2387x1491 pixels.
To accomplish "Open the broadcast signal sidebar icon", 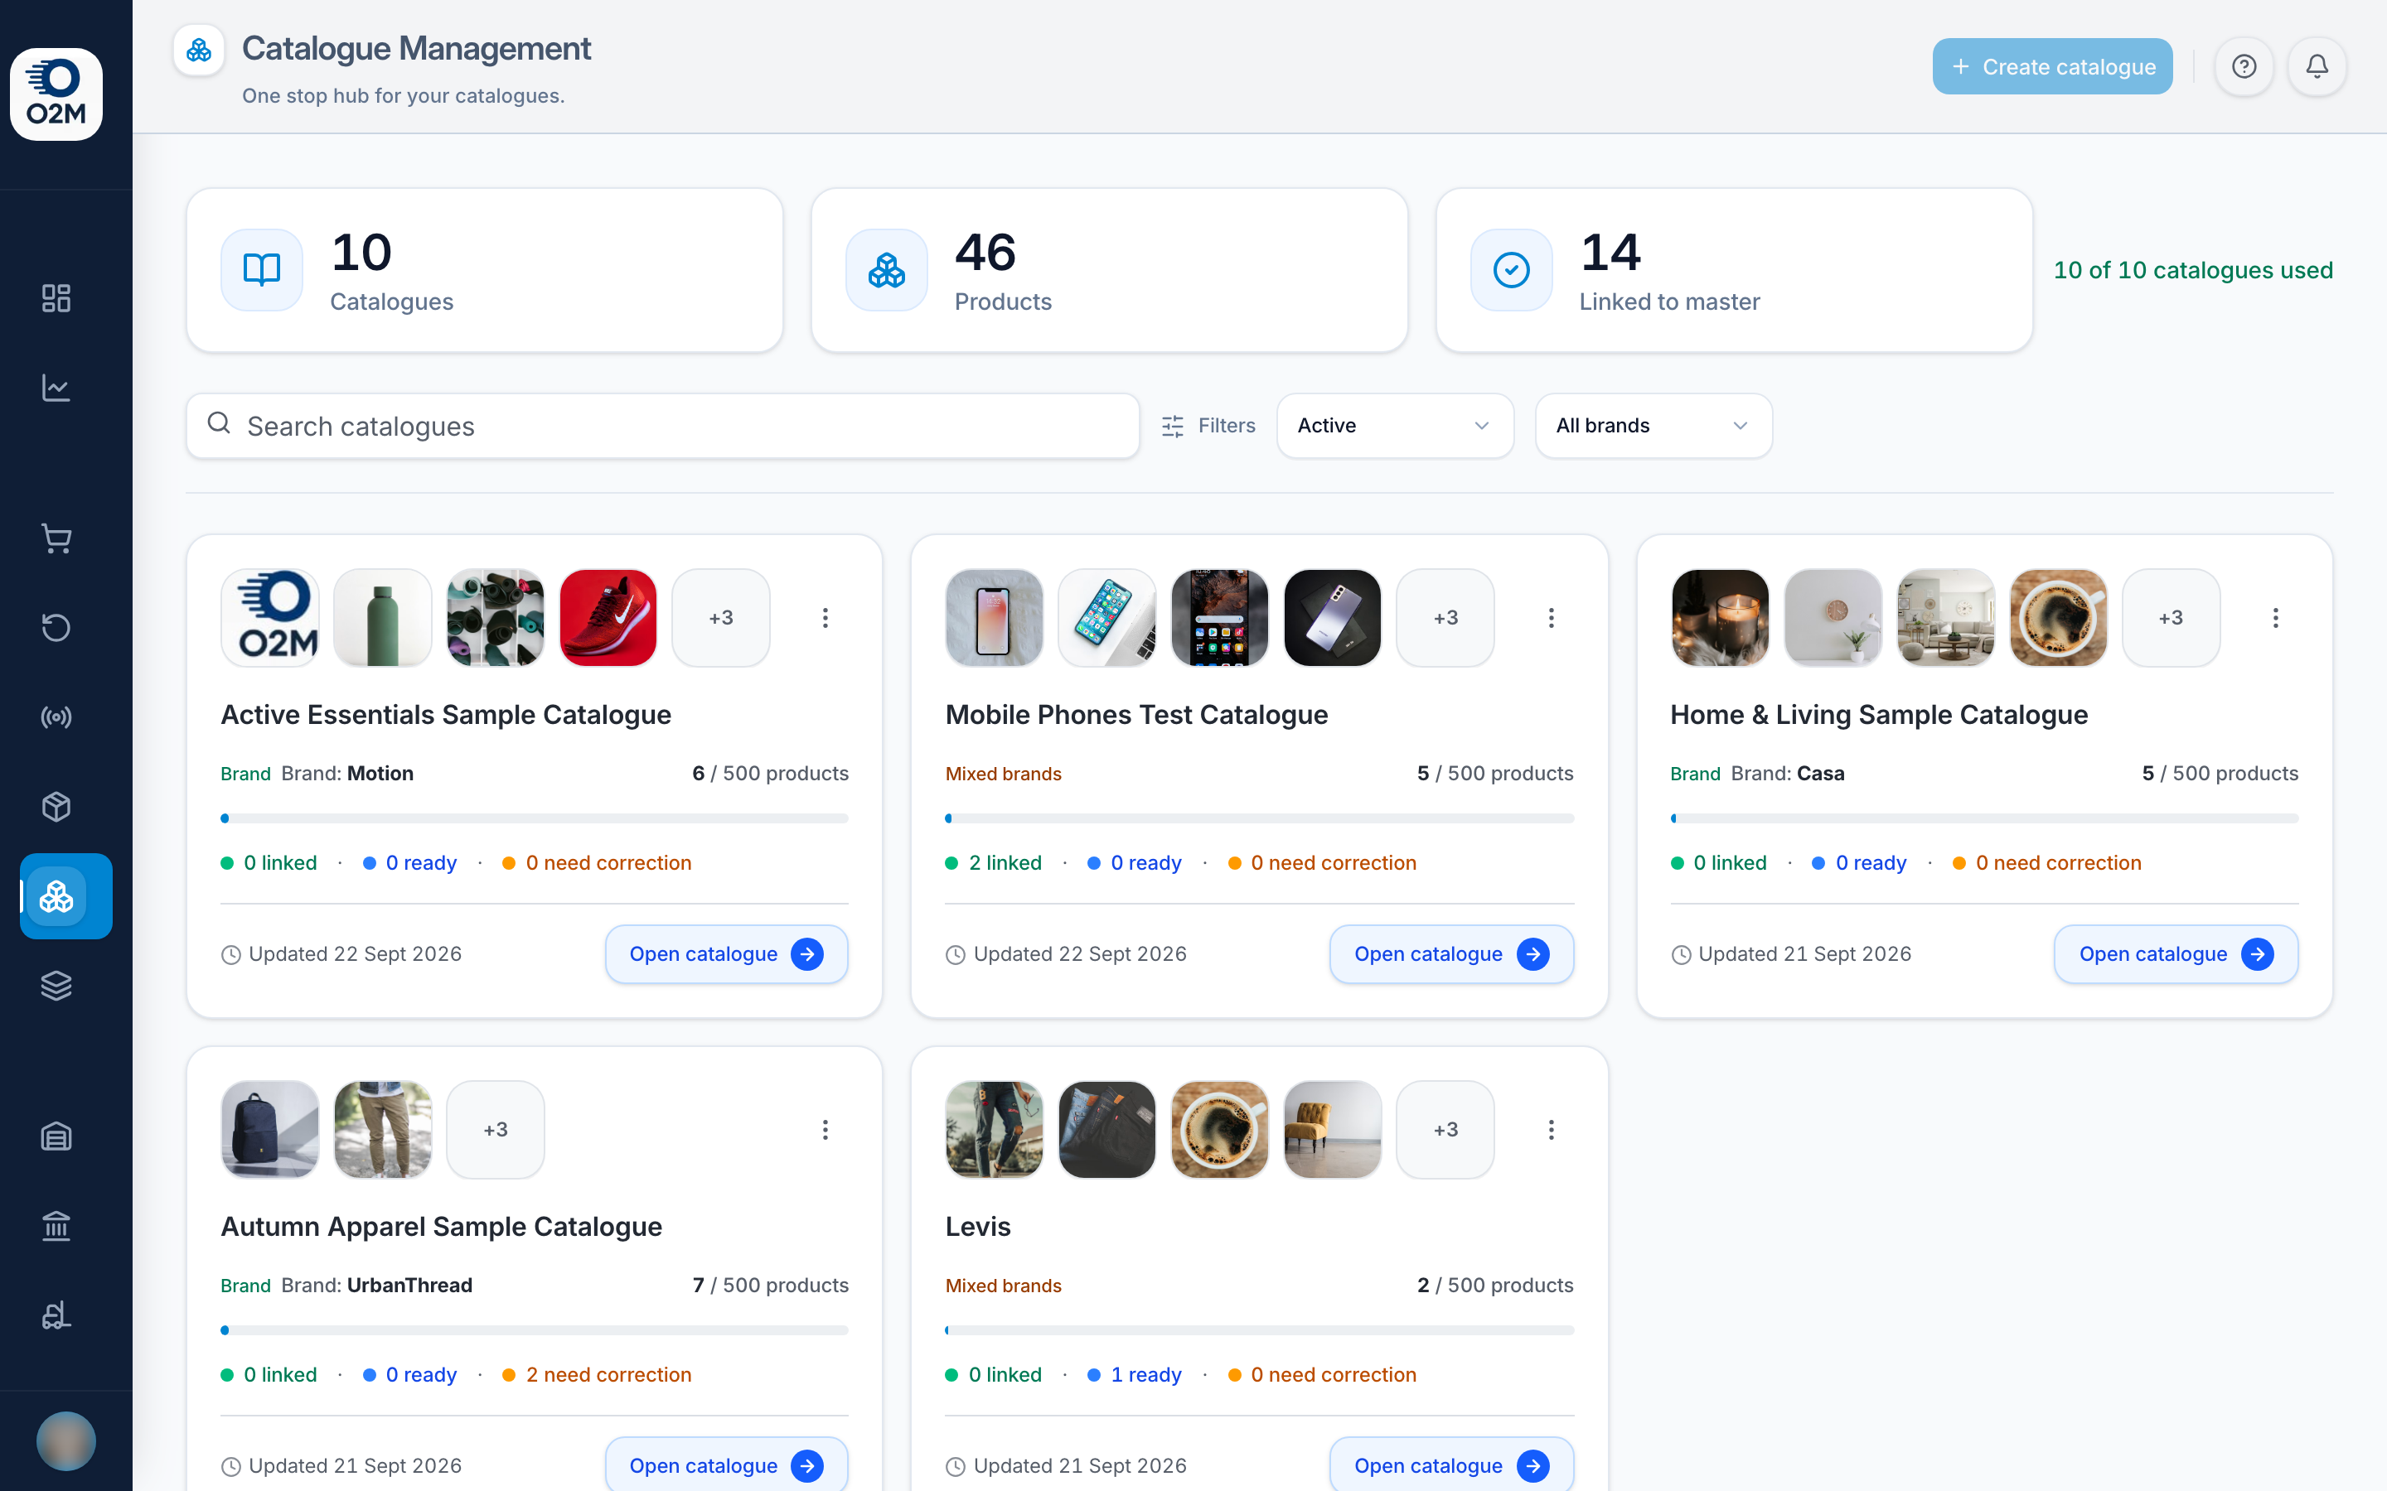I will (56, 717).
